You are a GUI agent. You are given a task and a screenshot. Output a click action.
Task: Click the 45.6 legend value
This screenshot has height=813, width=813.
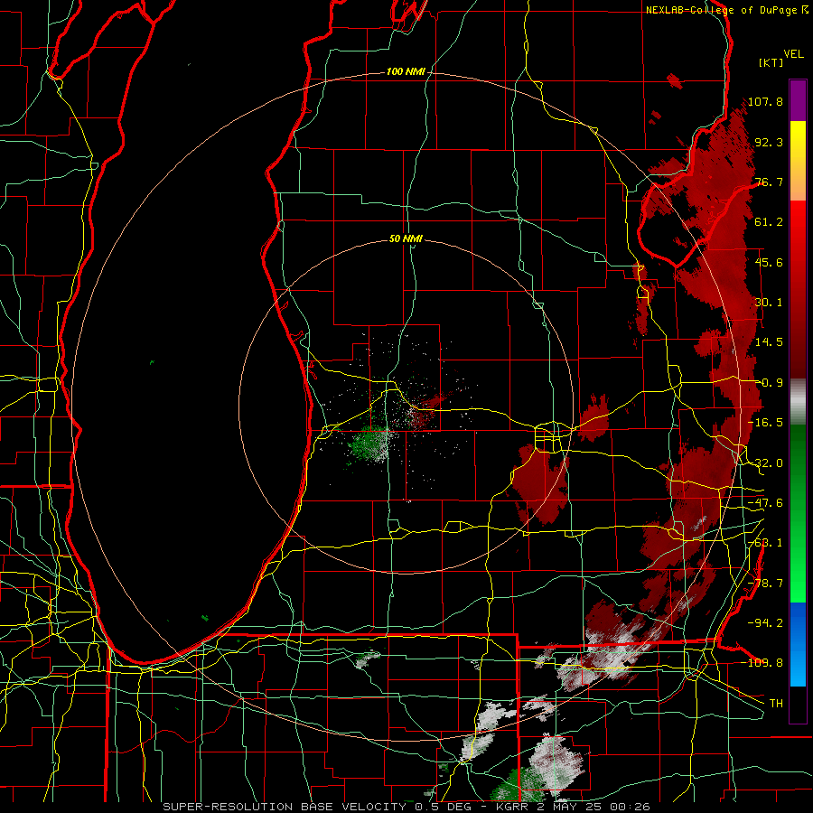coord(769,262)
